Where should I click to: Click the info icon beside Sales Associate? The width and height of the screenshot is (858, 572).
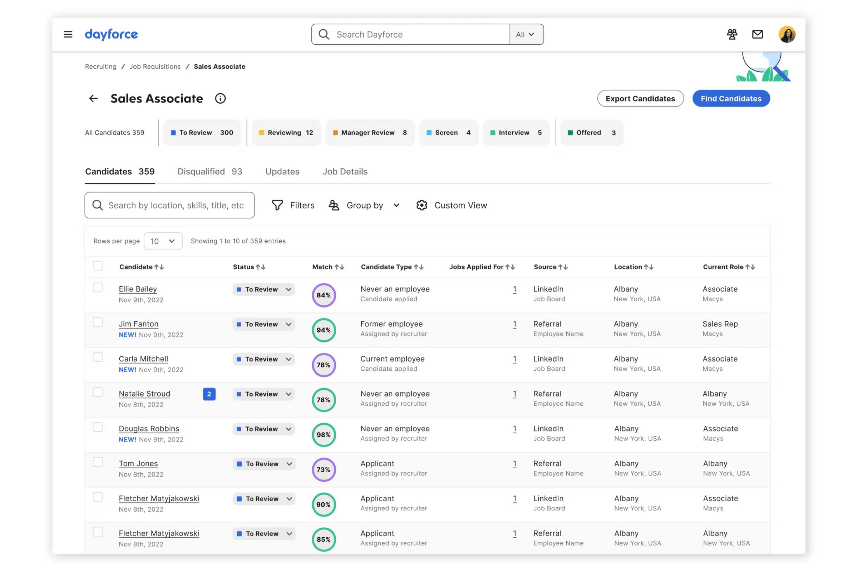click(220, 99)
